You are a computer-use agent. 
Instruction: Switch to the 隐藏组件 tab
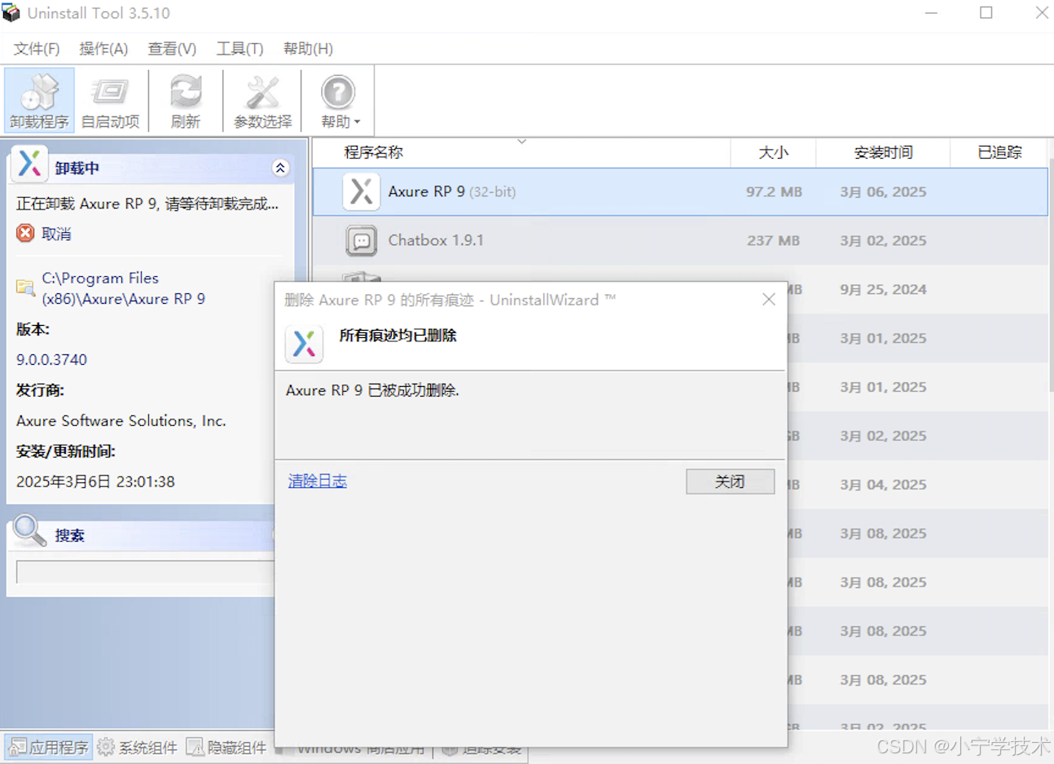[226, 747]
